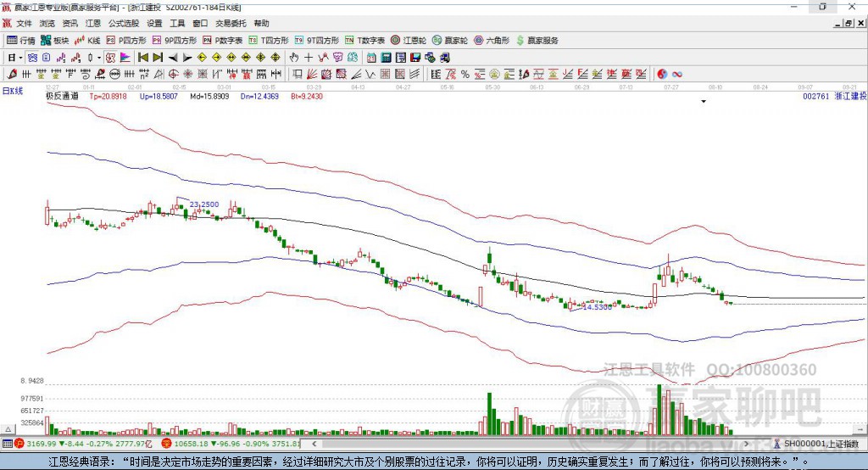Open the 资讯 menu

(70, 23)
